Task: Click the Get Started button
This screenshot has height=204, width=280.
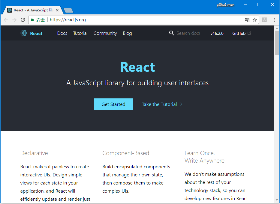Action: 113,104
